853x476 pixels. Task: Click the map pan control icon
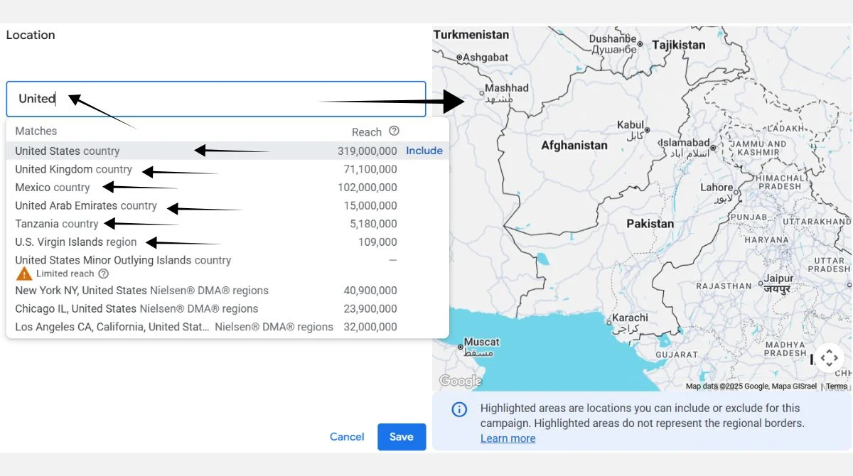tap(829, 358)
